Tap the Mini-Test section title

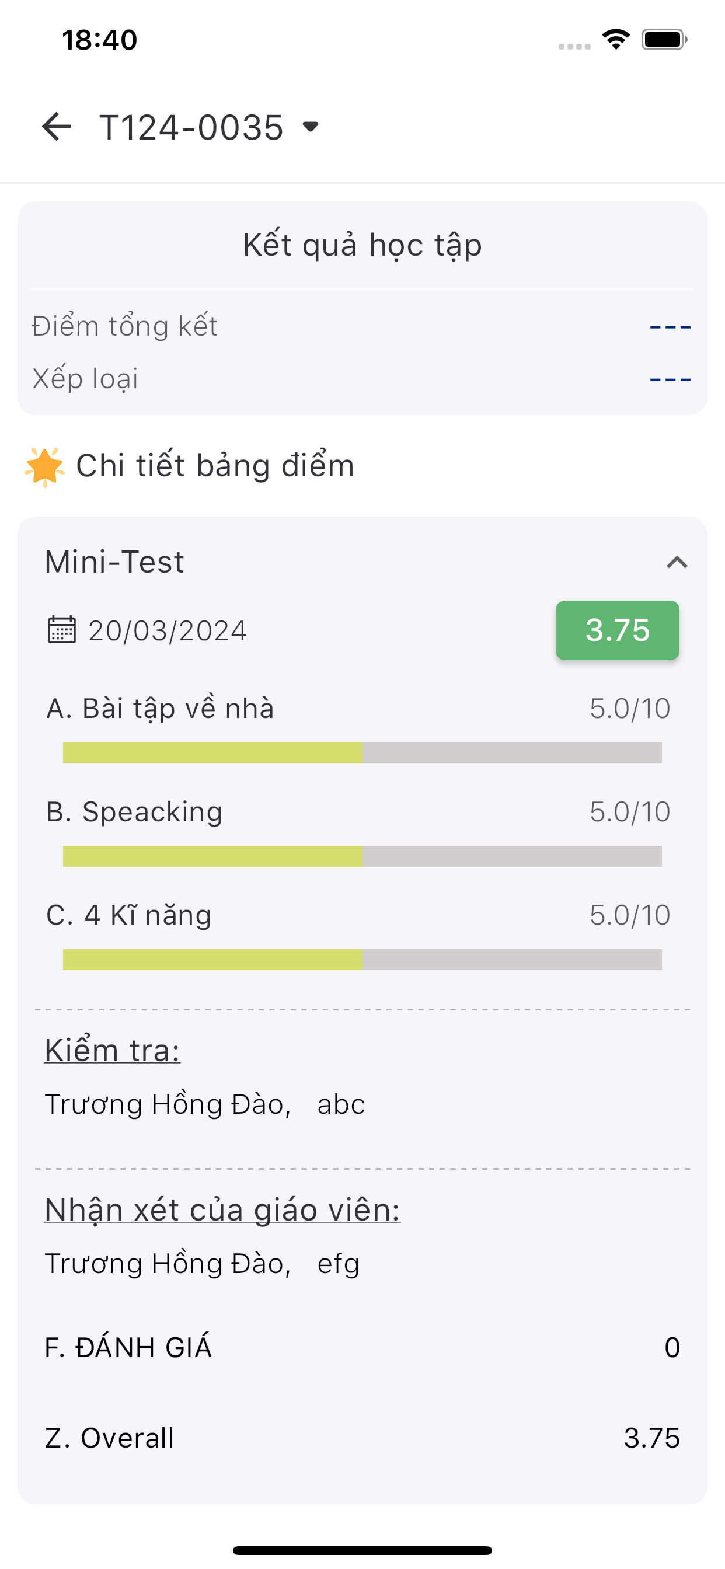coord(114,561)
